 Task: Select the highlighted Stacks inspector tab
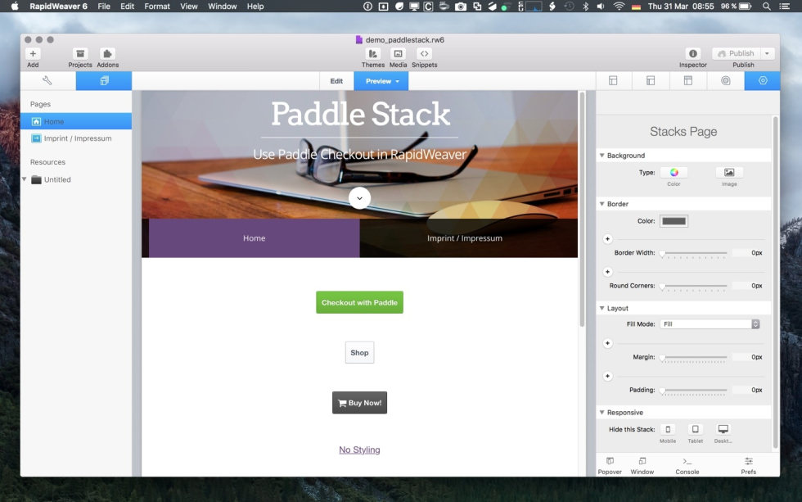[763, 81]
